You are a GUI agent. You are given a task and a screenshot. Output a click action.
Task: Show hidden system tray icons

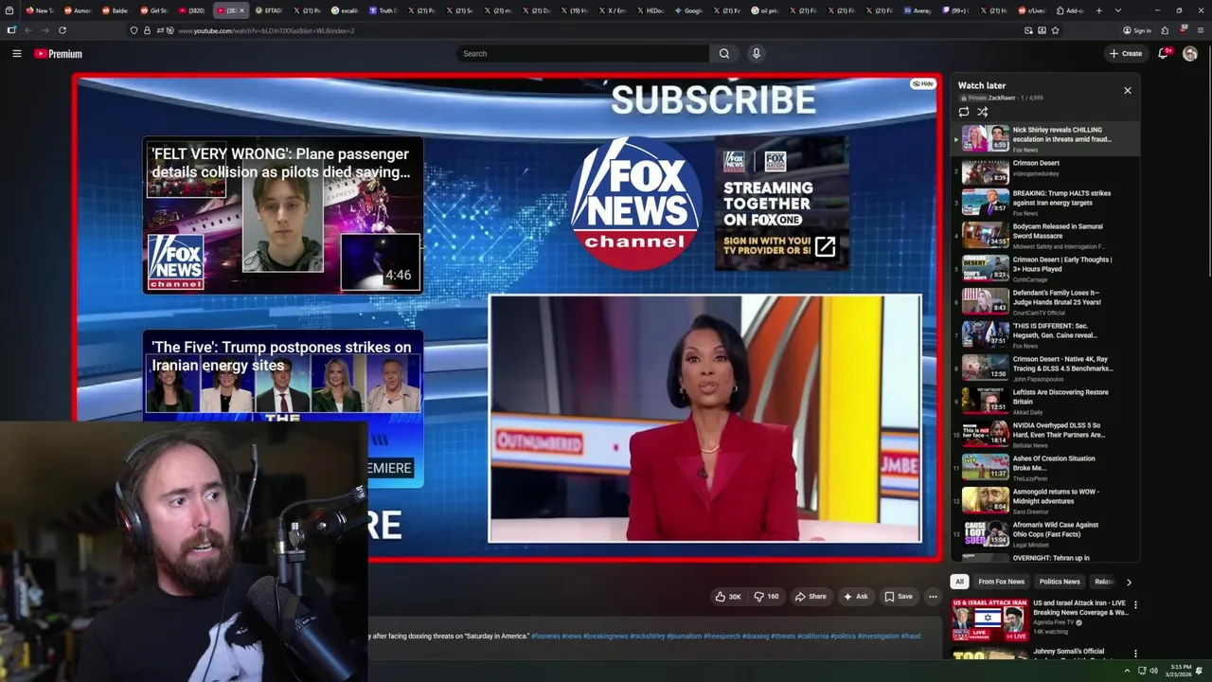pos(1128,671)
